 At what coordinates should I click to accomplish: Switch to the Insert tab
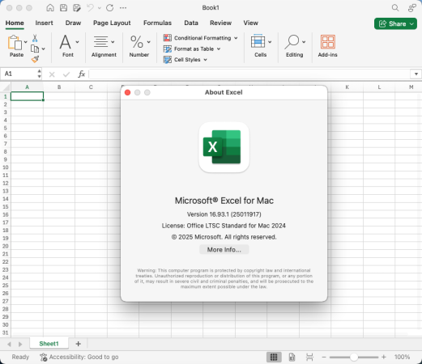click(44, 23)
